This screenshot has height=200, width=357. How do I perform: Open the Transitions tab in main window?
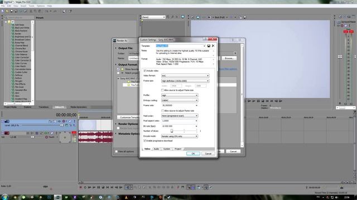coord(44,107)
